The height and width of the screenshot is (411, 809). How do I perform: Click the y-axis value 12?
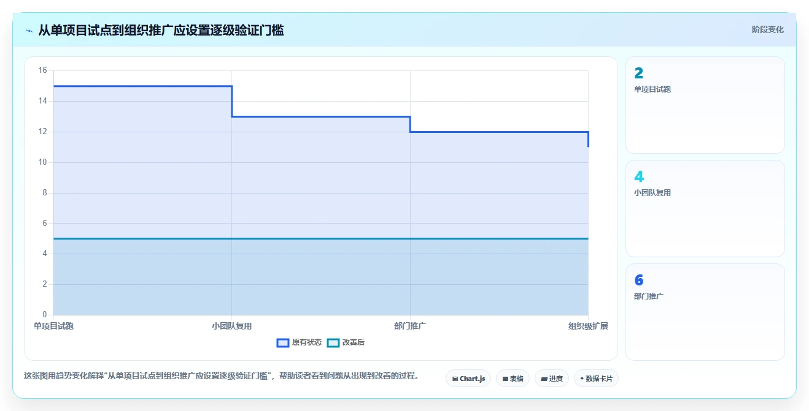coord(42,132)
